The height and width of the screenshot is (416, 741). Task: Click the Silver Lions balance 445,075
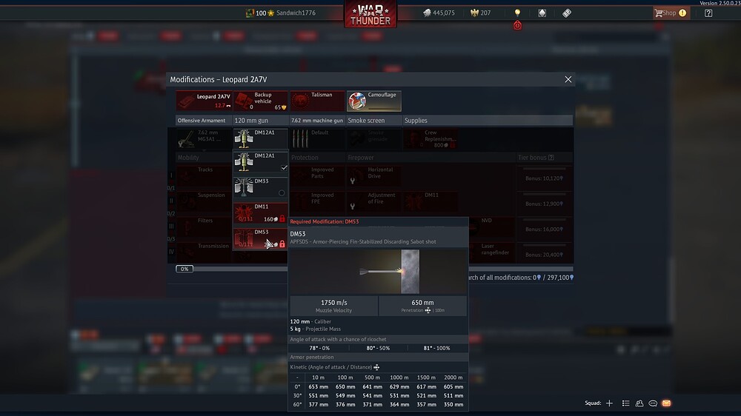pyautogui.click(x=439, y=13)
